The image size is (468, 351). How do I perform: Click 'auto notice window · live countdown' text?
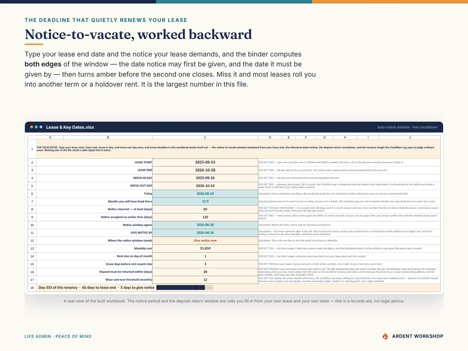tap(407, 127)
